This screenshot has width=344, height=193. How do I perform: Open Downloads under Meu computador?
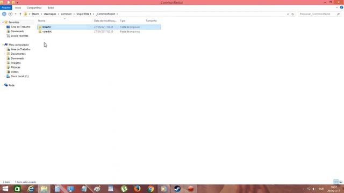tap(17, 58)
